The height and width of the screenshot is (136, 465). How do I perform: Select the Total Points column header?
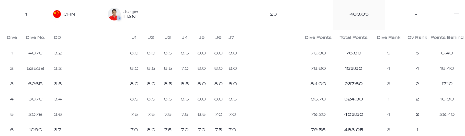coord(354,37)
